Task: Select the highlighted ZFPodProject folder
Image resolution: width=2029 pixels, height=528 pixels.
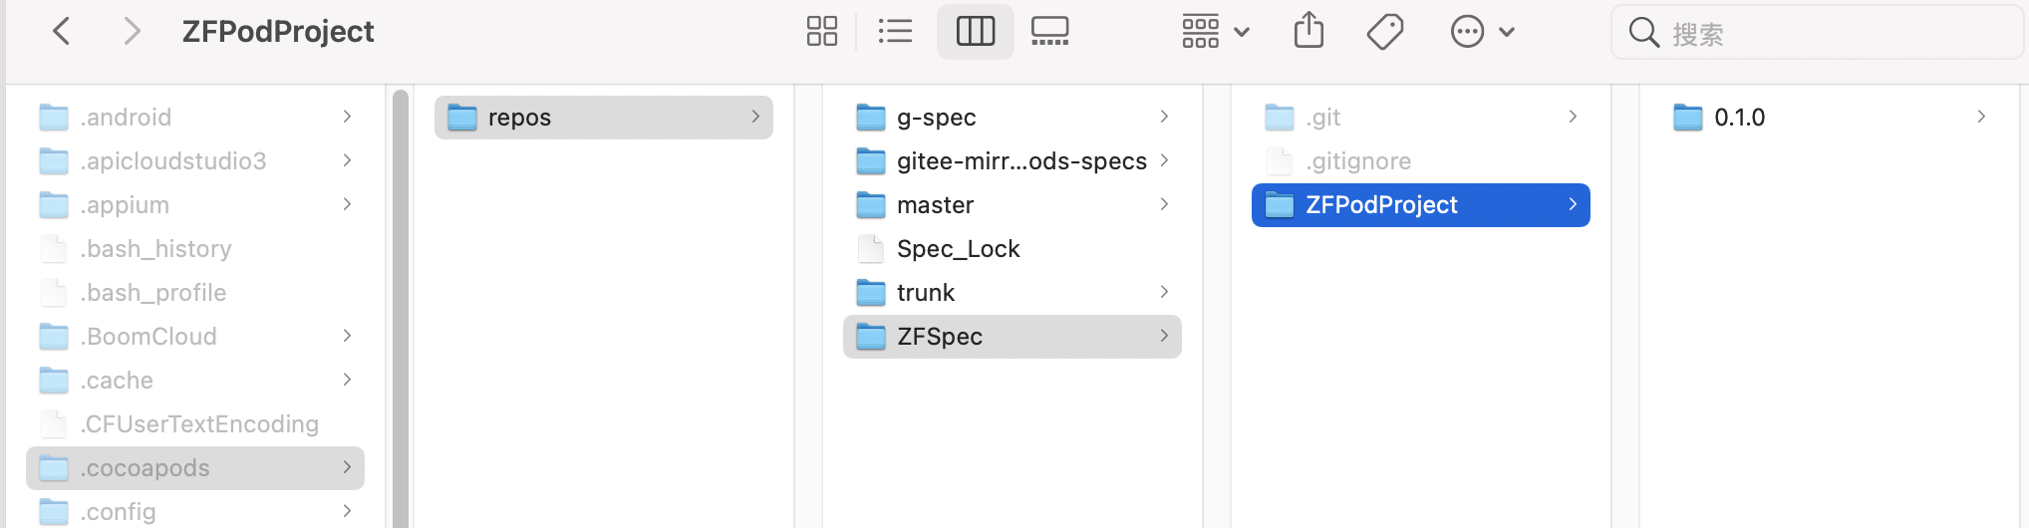Action: pyautogui.click(x=1421, y=205)
